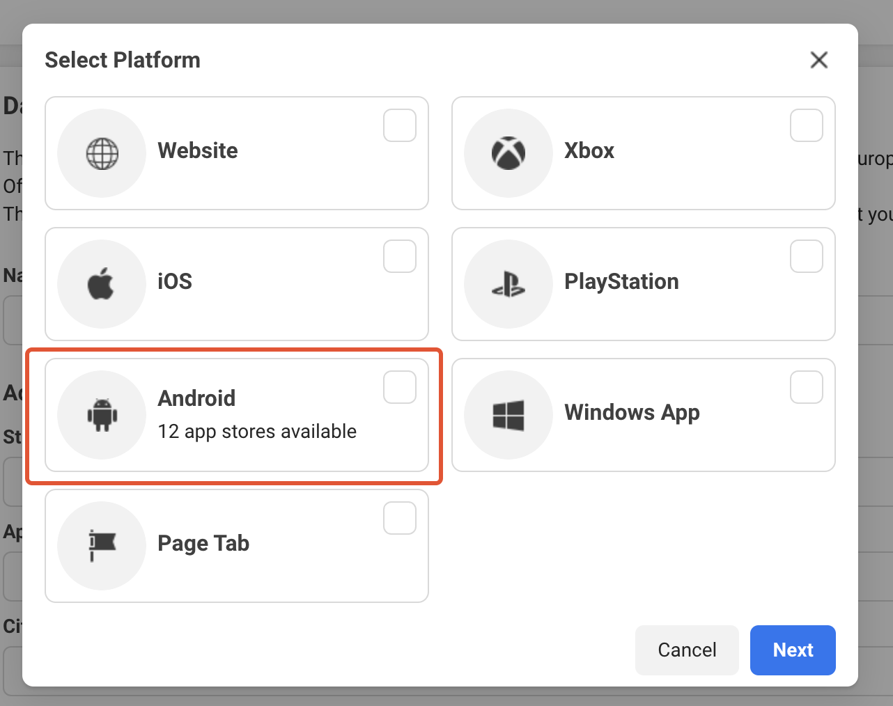Click the '12 app stores available' text
The image size is (893, 706).
(257, 432)
